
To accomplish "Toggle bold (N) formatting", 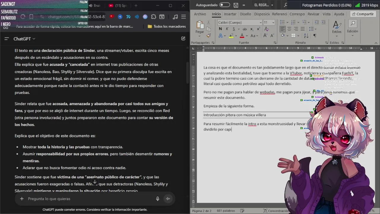I will (x=220, y=29).
